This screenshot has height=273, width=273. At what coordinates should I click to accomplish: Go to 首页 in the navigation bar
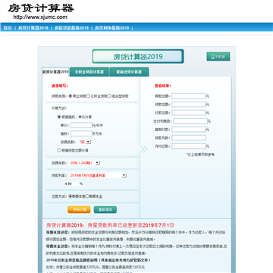(8, 28)
